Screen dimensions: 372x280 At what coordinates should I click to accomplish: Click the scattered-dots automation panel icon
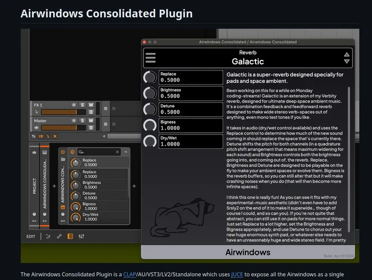(48, 236)
